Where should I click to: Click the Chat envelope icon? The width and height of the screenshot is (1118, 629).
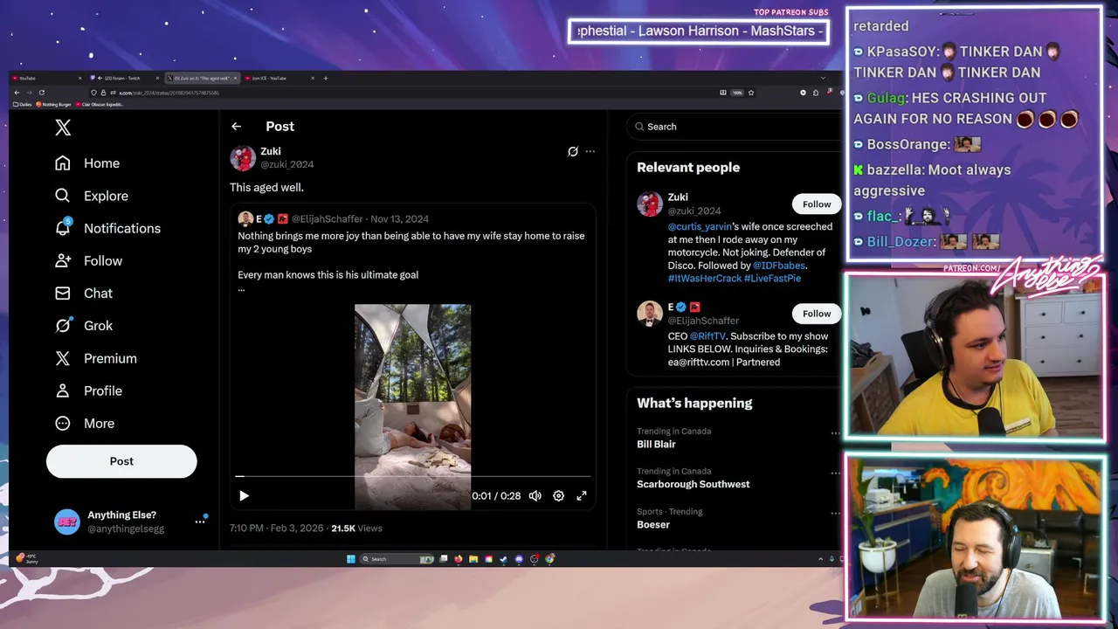point(63,293)
